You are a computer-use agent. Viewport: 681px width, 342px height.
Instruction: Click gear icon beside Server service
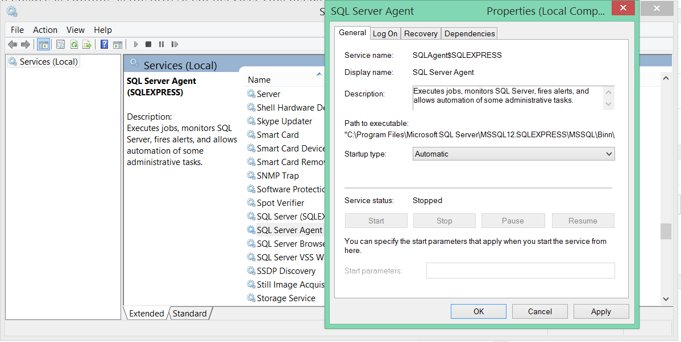251,94
